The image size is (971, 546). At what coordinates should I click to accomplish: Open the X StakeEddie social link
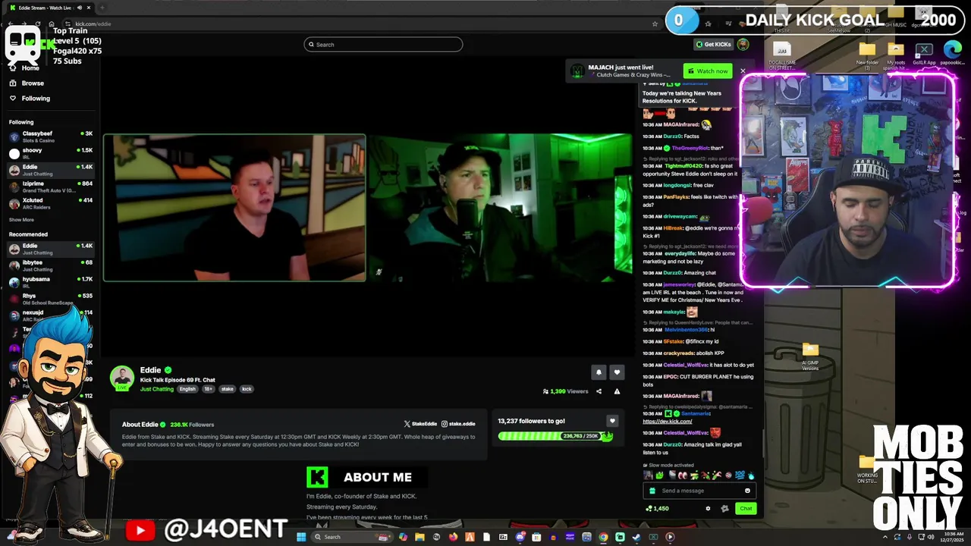[420, 424]
